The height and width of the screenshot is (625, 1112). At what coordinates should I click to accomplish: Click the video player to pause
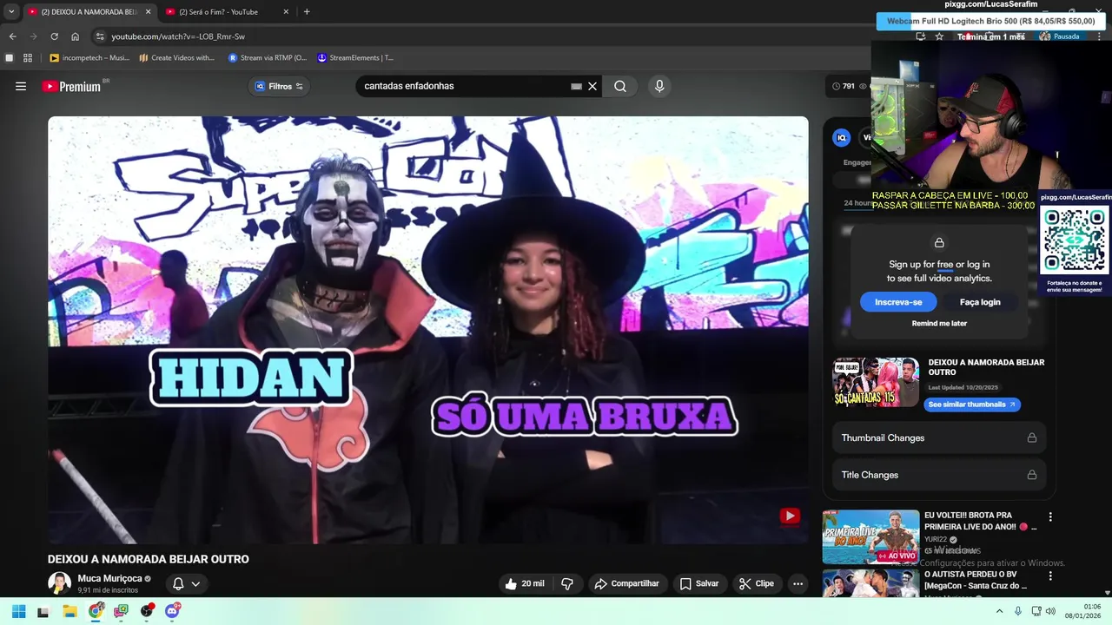(427, 330)
